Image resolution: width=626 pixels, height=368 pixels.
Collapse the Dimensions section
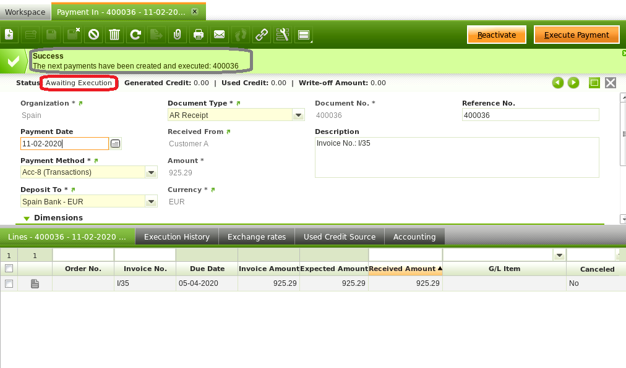27,218
